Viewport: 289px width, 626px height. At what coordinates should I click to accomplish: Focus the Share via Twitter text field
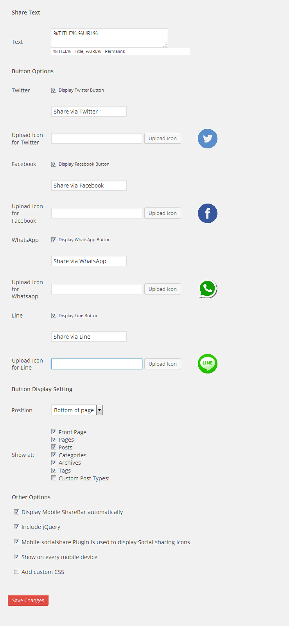(89, 112)
